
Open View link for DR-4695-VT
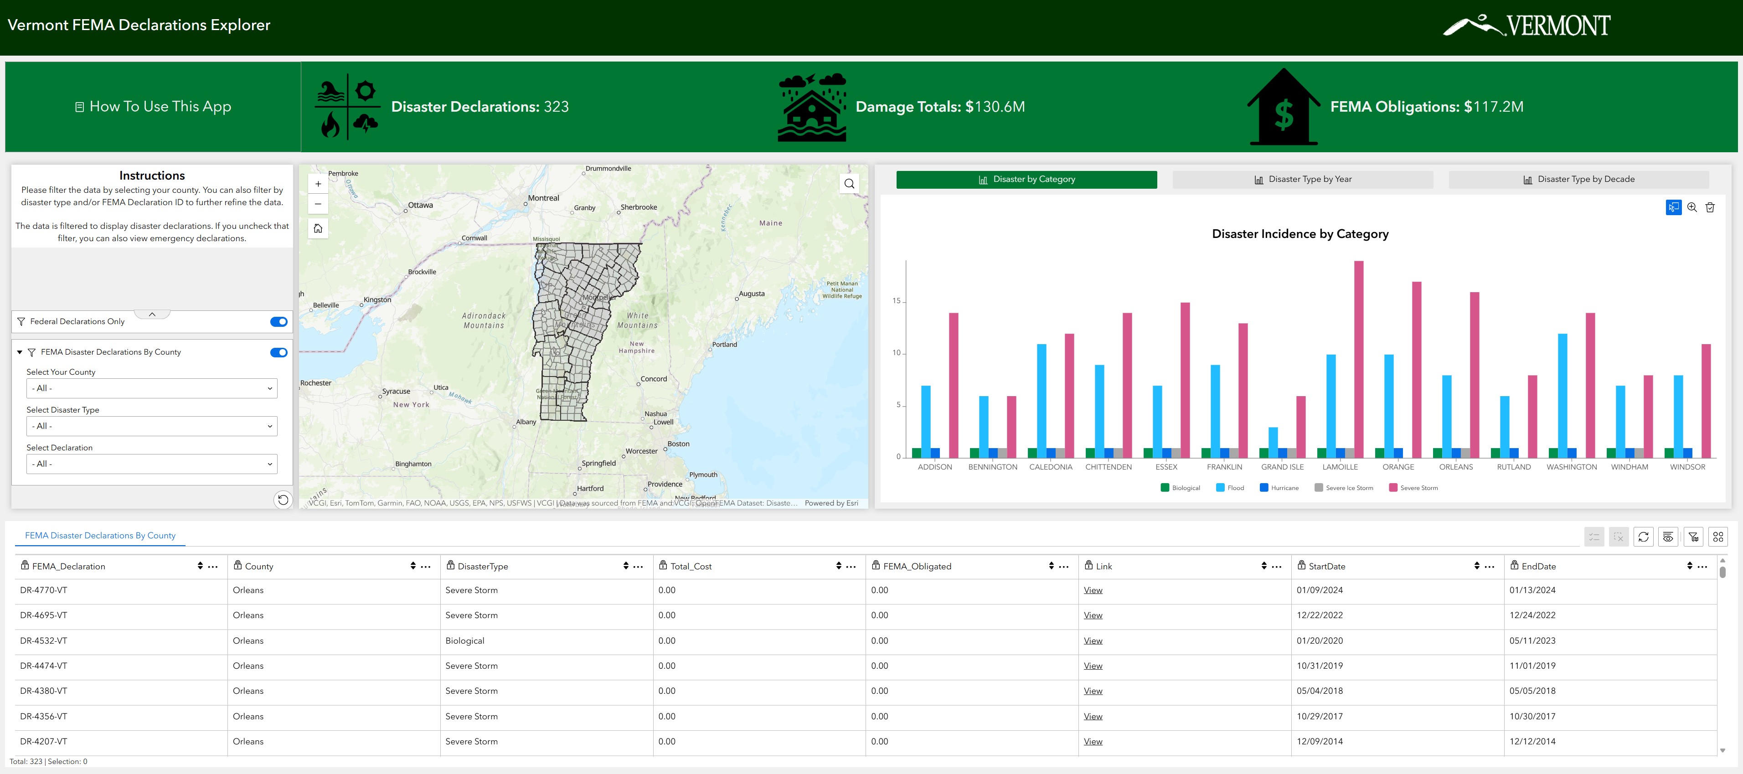click(x=1093, y=615)
